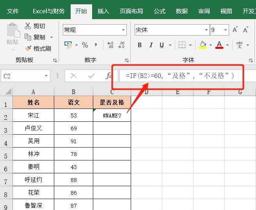The image size is (256, 210).
Task: Select column E header
Action: point(178,92)
